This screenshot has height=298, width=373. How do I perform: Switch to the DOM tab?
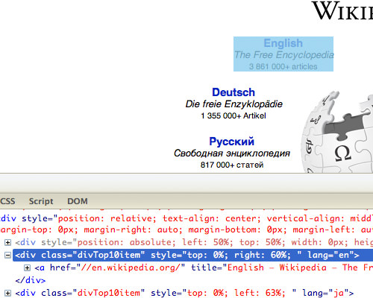coord(78,201)
